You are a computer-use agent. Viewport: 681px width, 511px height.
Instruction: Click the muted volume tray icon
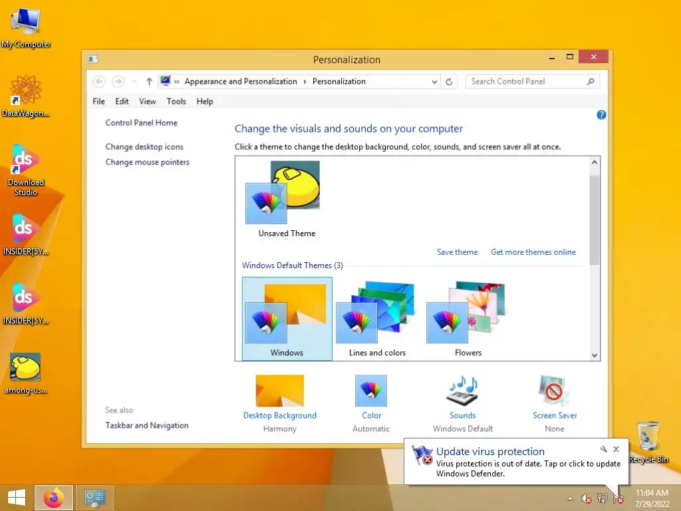point(586,498)
